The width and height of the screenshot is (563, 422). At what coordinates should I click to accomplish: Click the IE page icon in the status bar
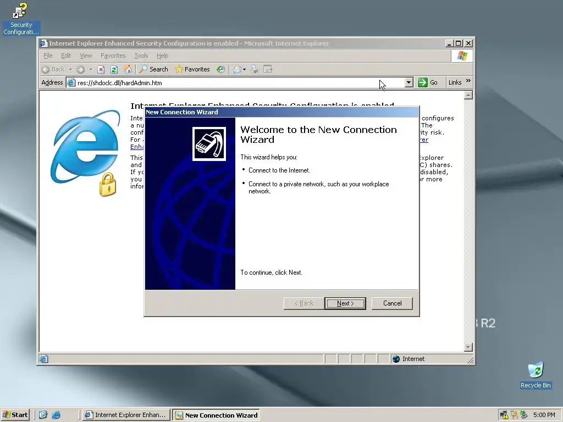click(x=44, y=359)
